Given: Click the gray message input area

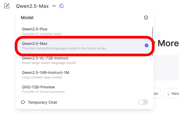Looking at the screenshot, I should click(x=166, y=68).
